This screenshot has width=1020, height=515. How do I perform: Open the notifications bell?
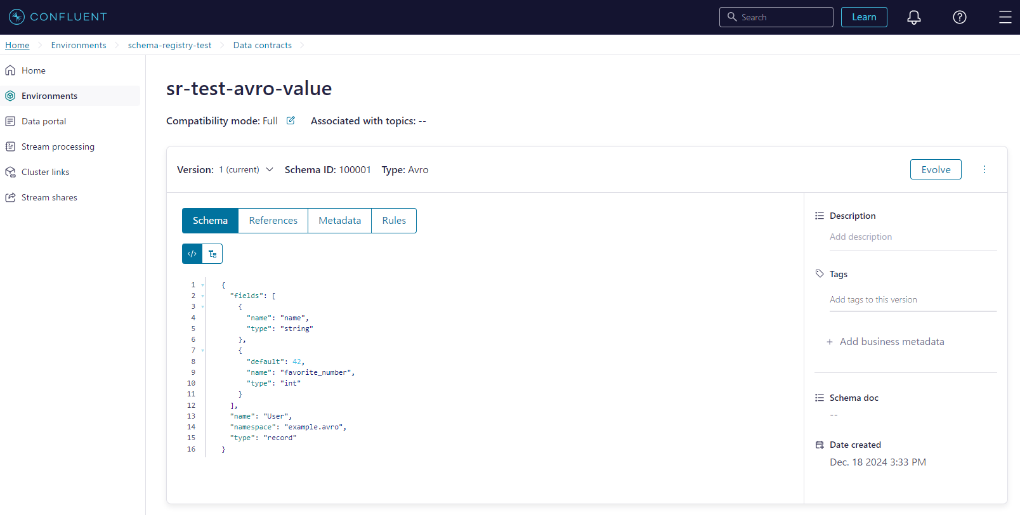pyautogui.click(x=913, y=17)
